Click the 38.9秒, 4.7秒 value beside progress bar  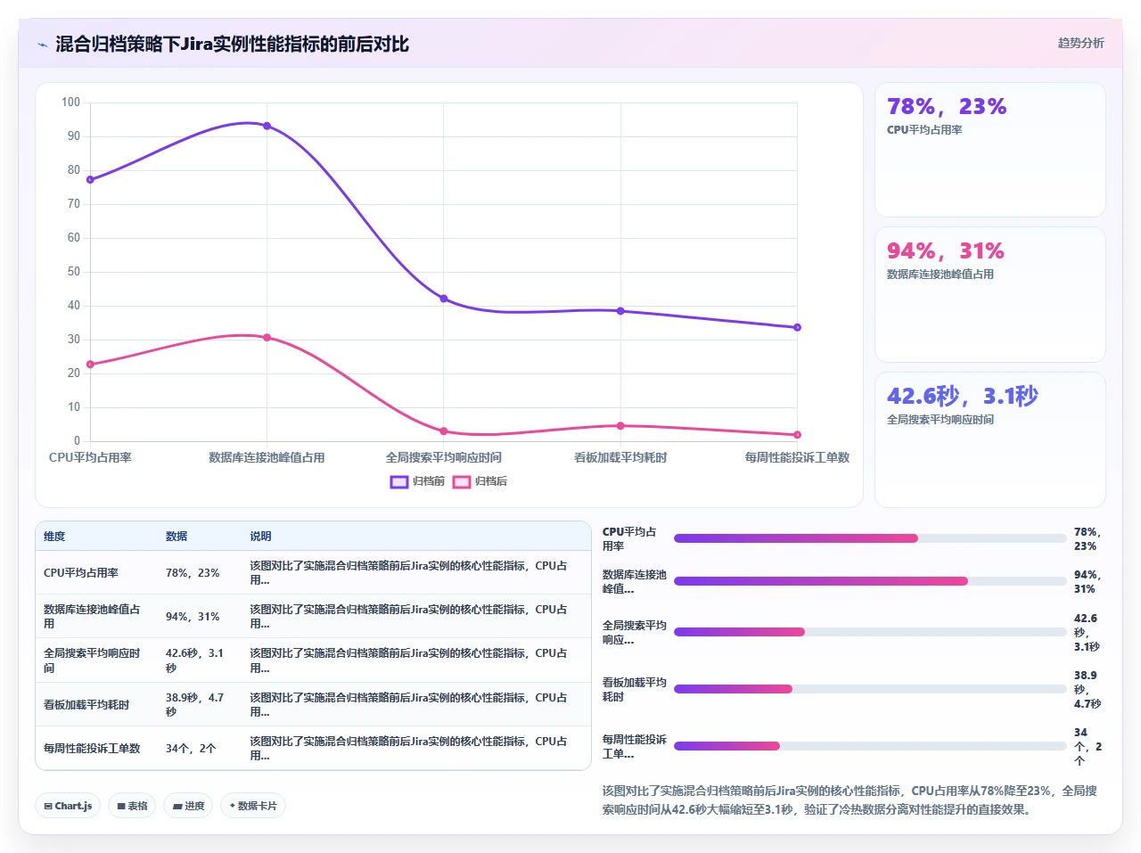1088,690
